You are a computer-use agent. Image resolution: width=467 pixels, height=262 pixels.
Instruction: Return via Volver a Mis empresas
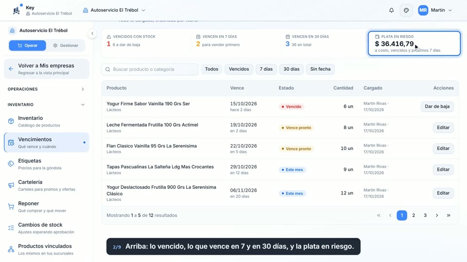tap(47, 69)
